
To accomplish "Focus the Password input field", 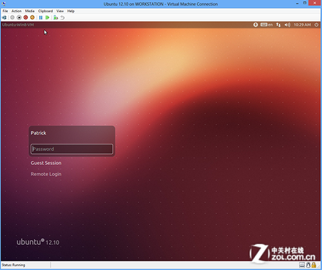I will click(x=72, y=149).
